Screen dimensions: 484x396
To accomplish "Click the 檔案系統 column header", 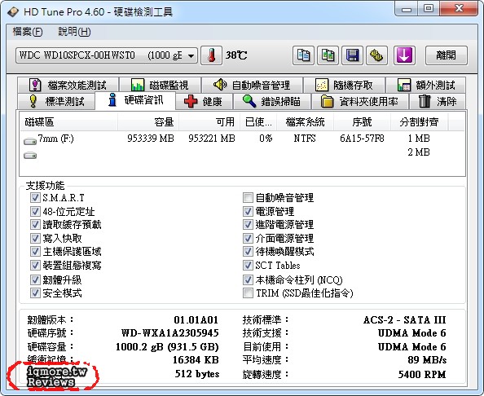I will pyautogui.click(x=305, y=122).
